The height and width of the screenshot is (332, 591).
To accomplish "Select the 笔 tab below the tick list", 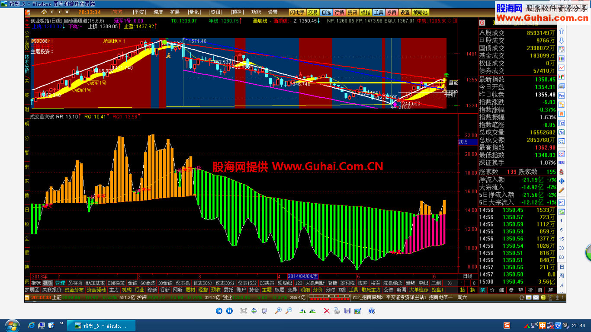I will coord(482,290).
